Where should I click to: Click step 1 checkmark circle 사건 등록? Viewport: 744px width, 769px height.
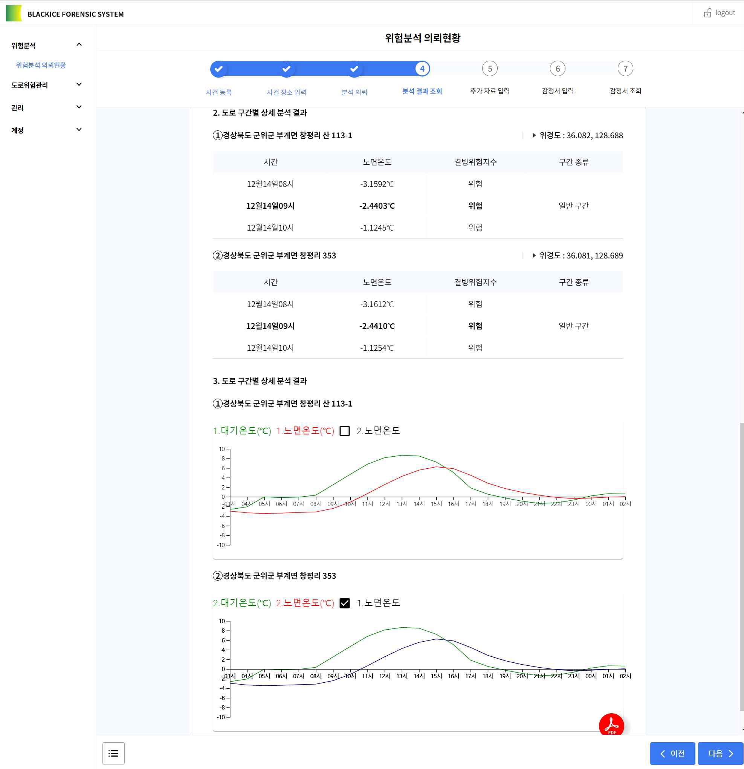218,69
